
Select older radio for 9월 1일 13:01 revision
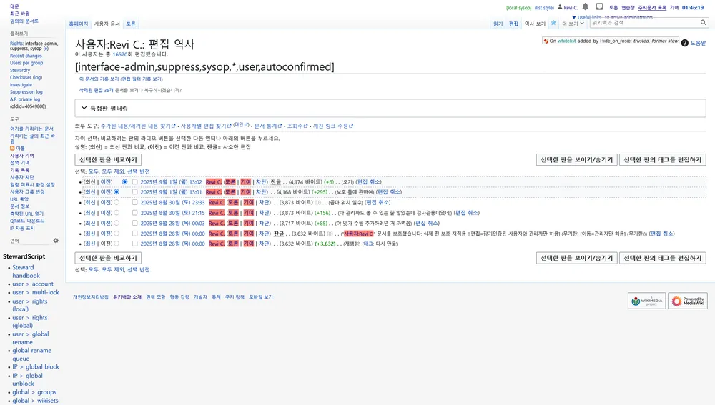(x=117, y=192)
